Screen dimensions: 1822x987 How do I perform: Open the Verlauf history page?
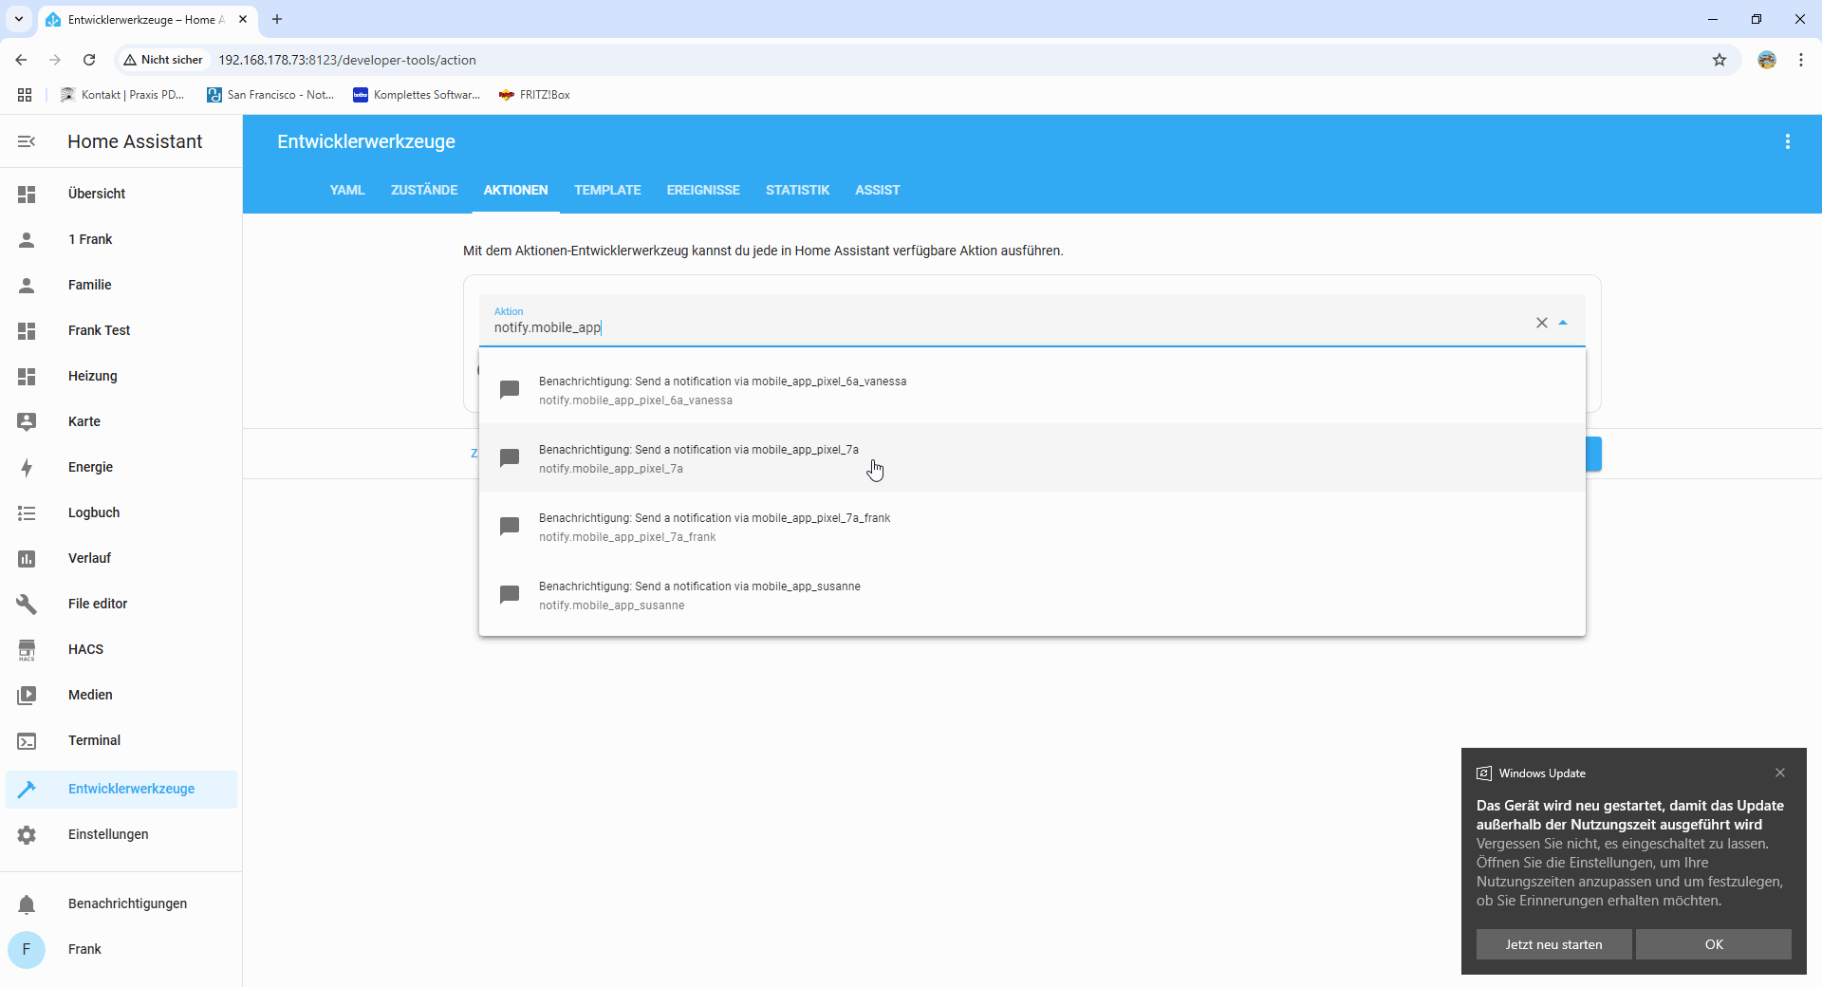(121, 558)
